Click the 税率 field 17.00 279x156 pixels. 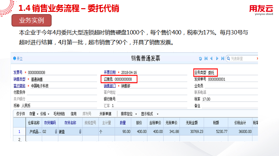click(206, 99)
